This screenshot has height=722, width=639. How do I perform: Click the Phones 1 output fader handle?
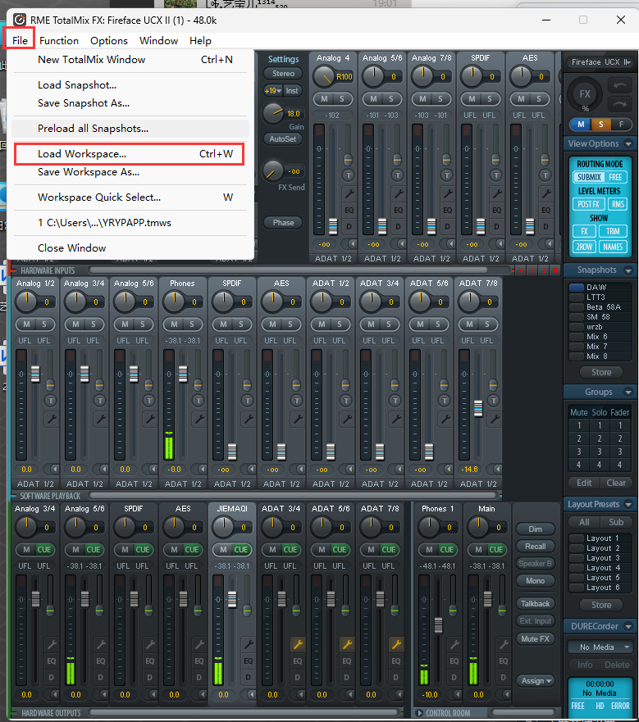[438, 624]
